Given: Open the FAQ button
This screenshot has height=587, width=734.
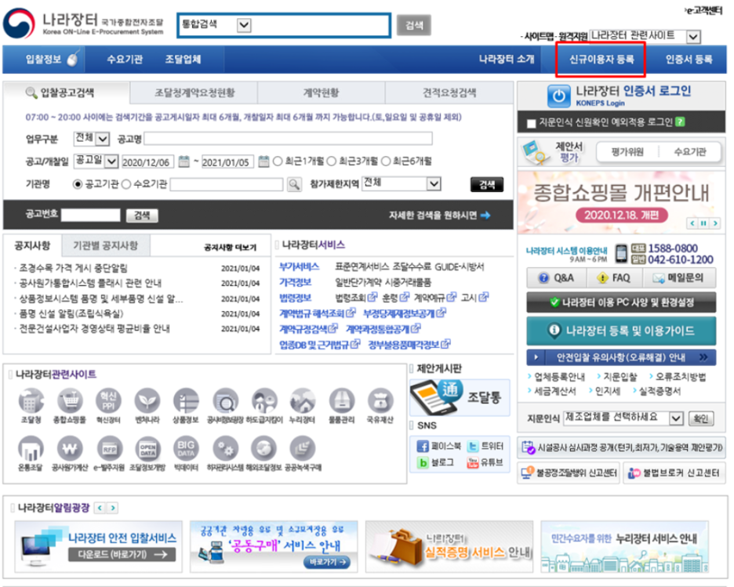Looking at the screenshot, I should pos(615,278).
